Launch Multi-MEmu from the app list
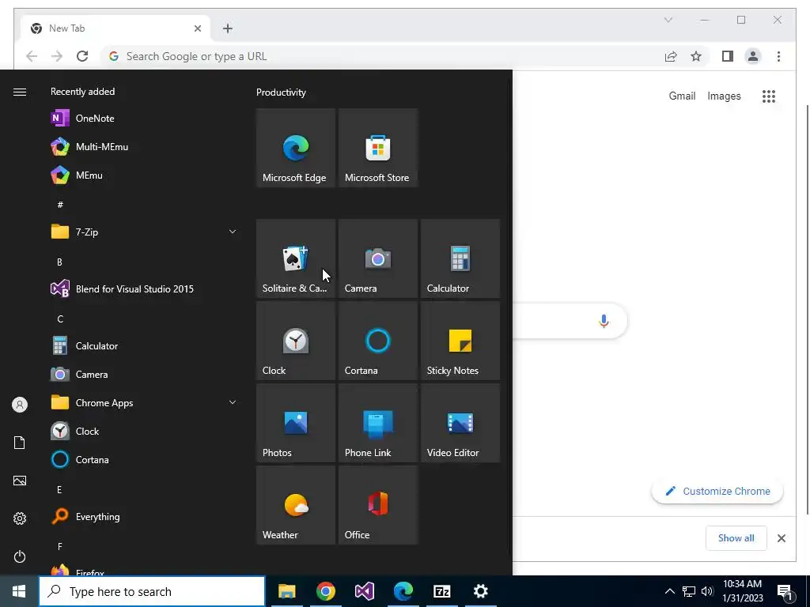 144,146
